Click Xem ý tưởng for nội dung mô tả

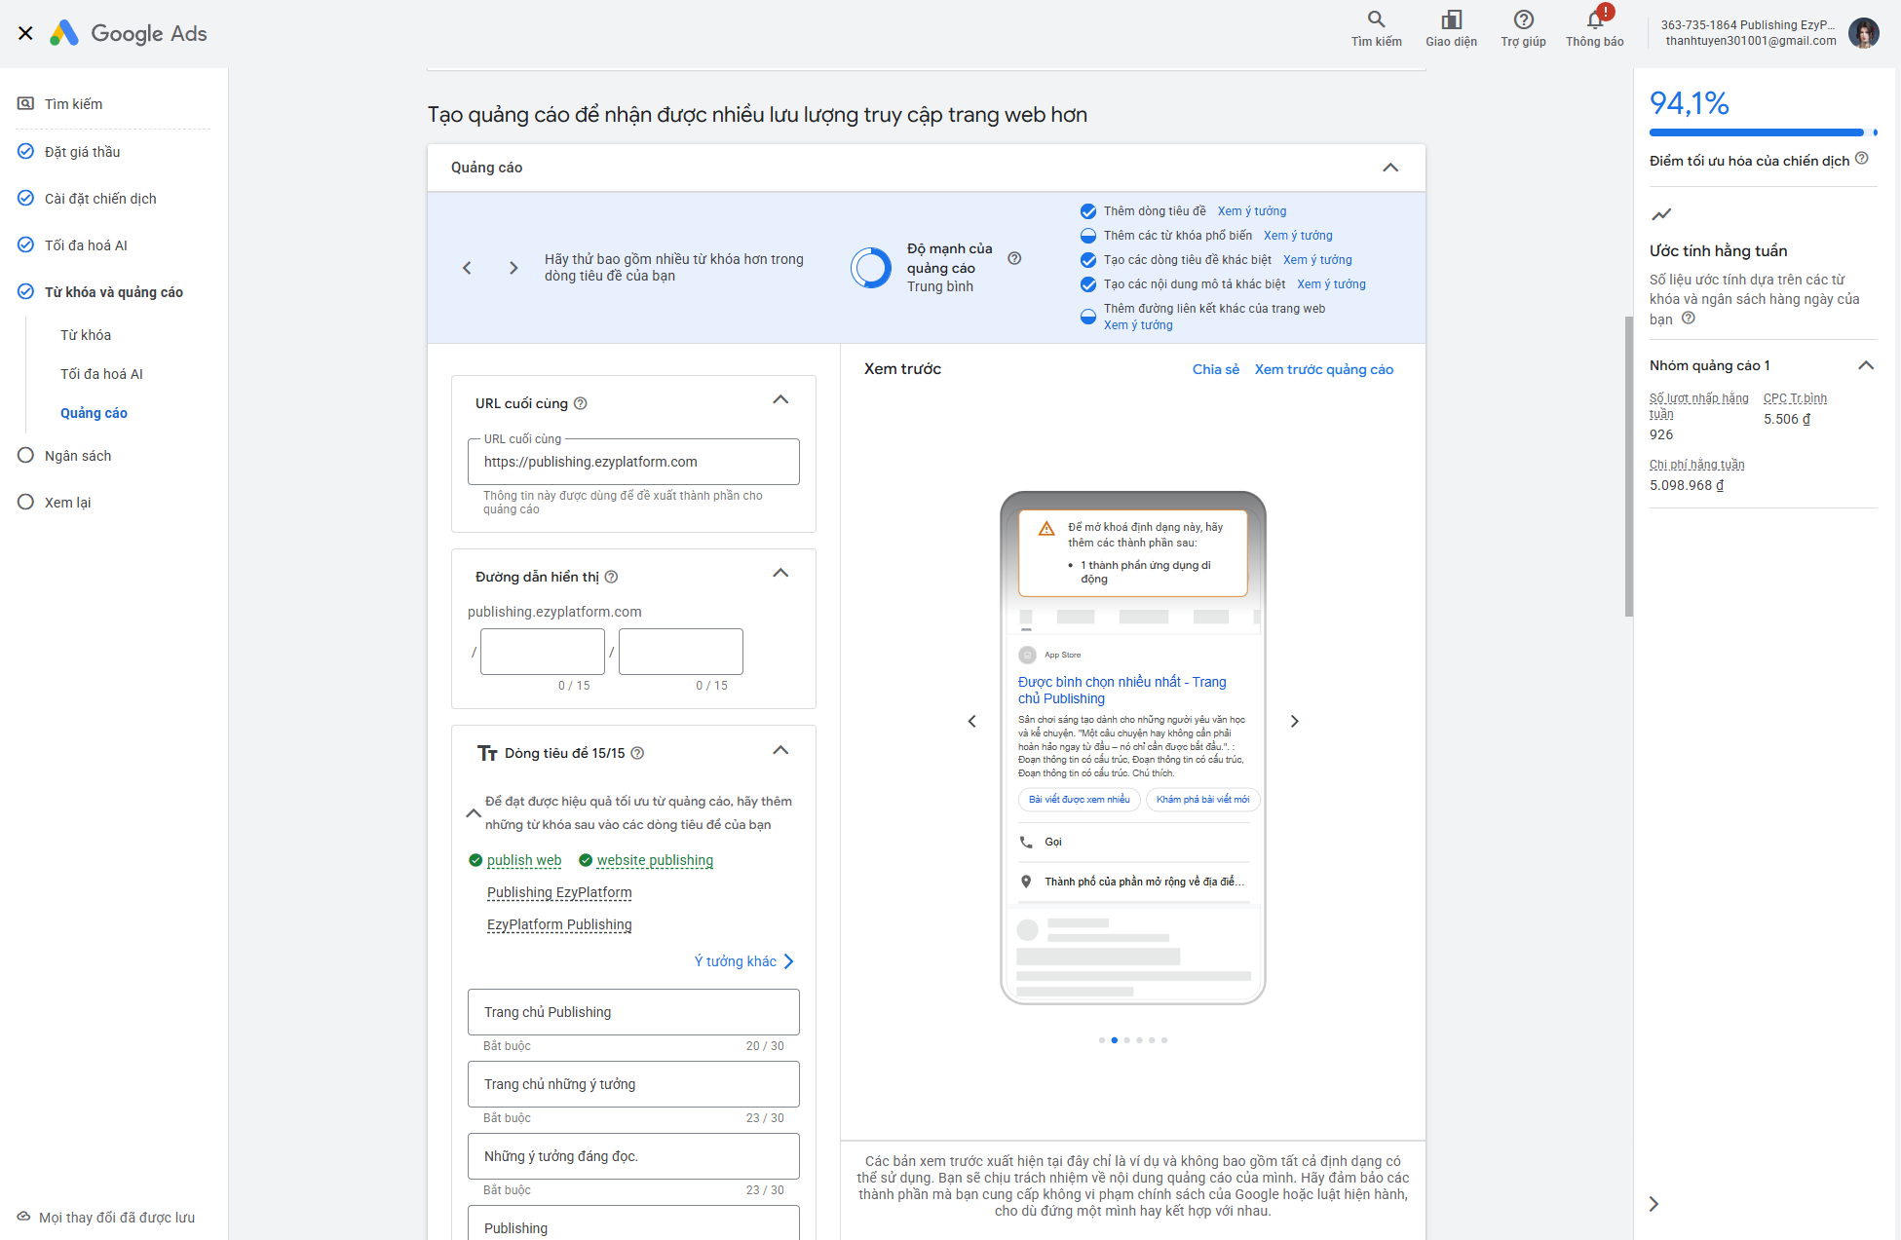click(1331, 284)
